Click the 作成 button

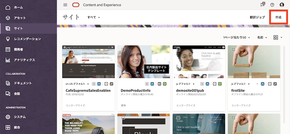[278, 17]
